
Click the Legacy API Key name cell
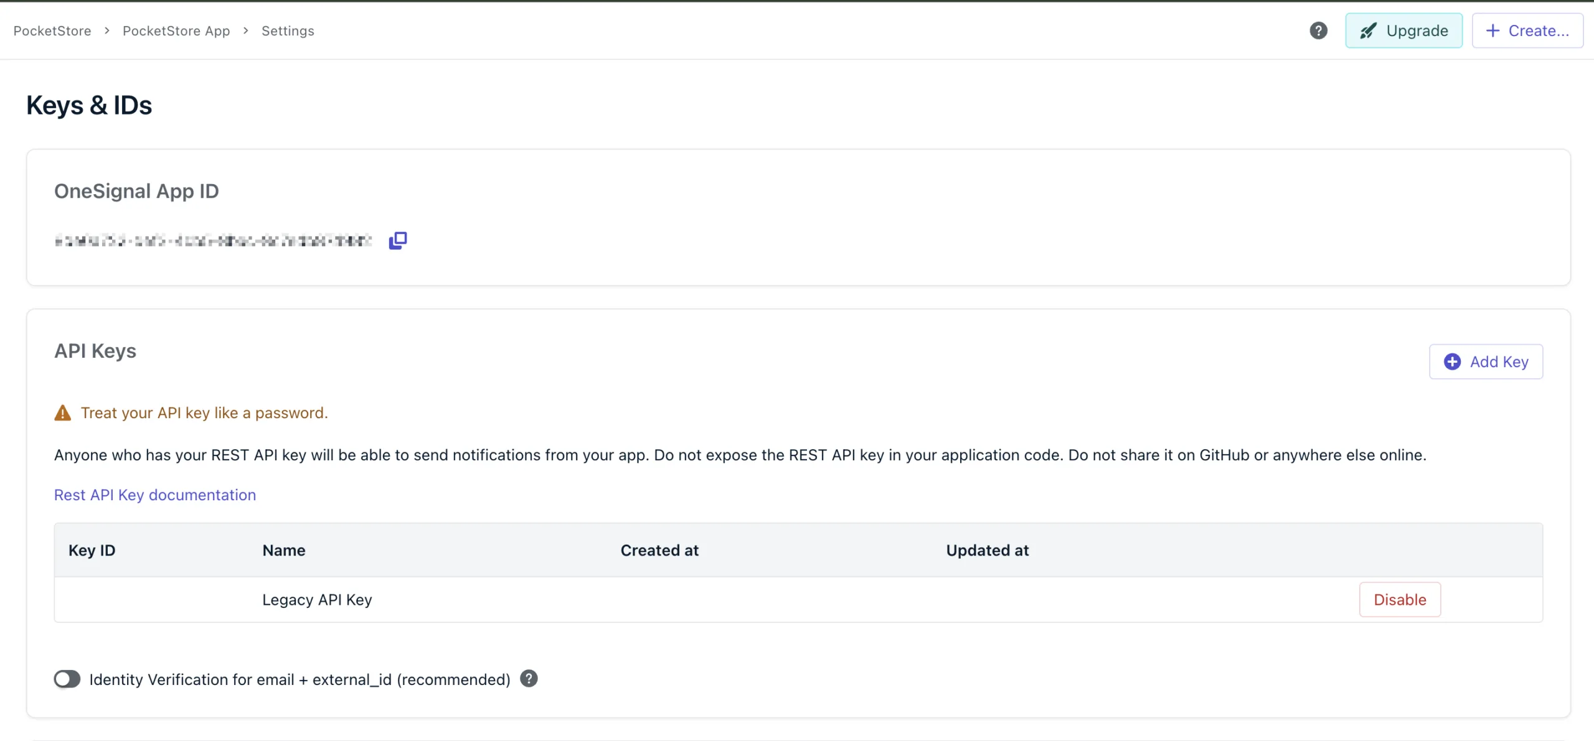click(x=317, y=600)
